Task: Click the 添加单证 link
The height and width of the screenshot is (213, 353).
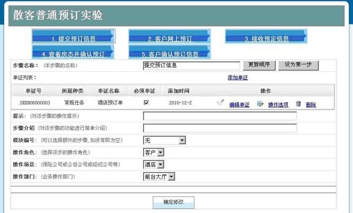Action: 237,77
